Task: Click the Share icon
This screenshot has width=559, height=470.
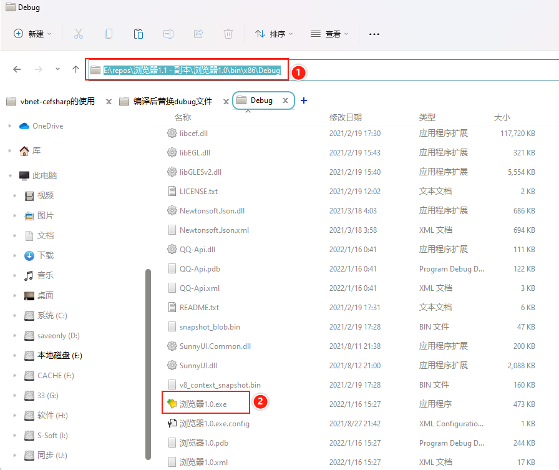Action: click(x=198, y=34)
